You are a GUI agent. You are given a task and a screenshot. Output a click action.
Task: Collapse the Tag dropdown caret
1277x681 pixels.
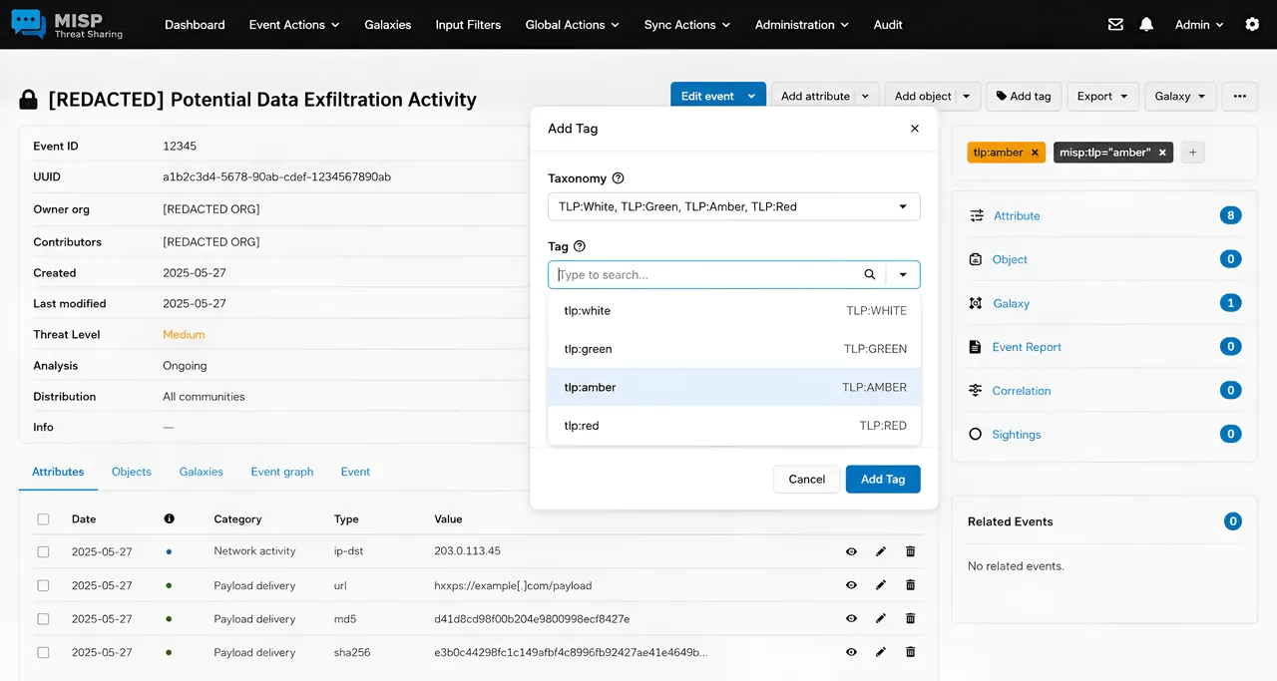click(x=903, y=274)
